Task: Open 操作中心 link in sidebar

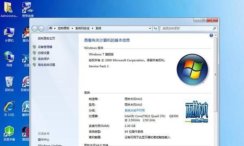Action: (44, 140)
